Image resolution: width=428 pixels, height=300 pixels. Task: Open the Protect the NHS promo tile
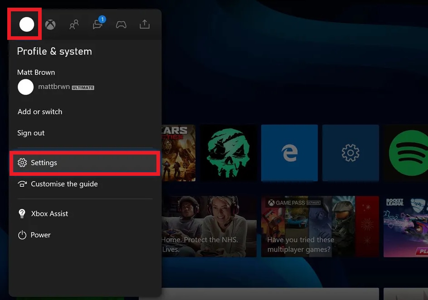click(x=209, y=227)
